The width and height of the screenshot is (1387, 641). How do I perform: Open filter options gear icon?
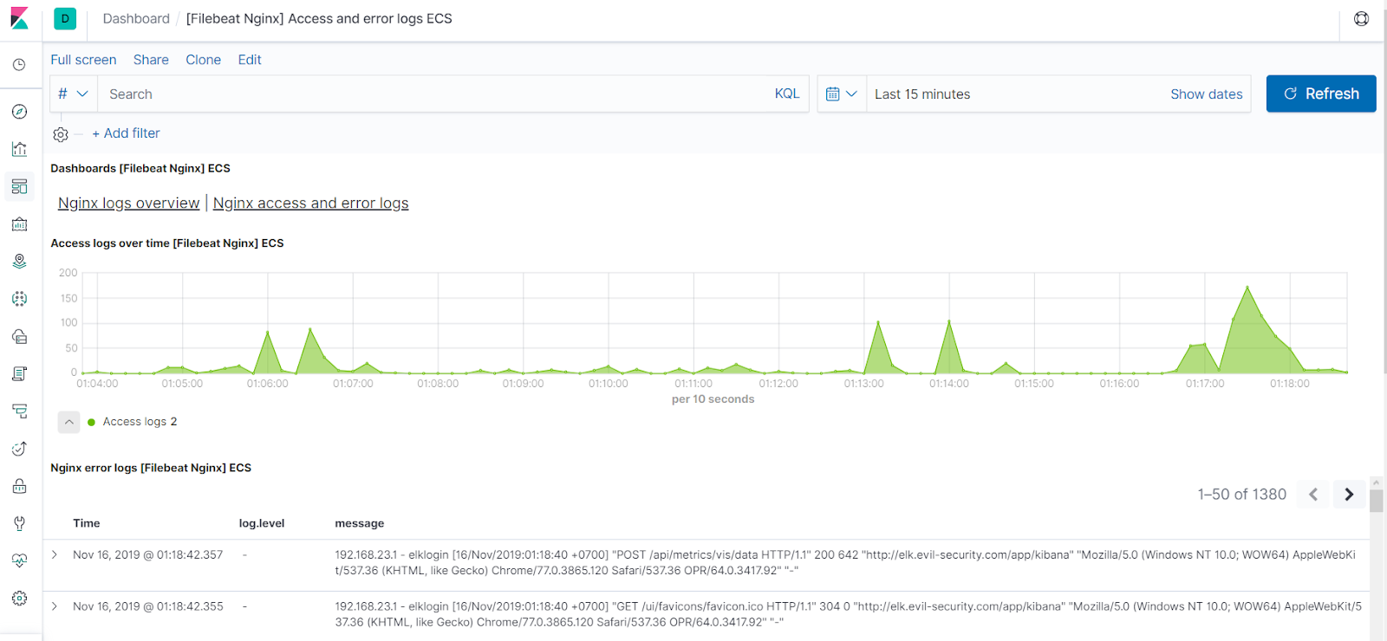[61, 134]
